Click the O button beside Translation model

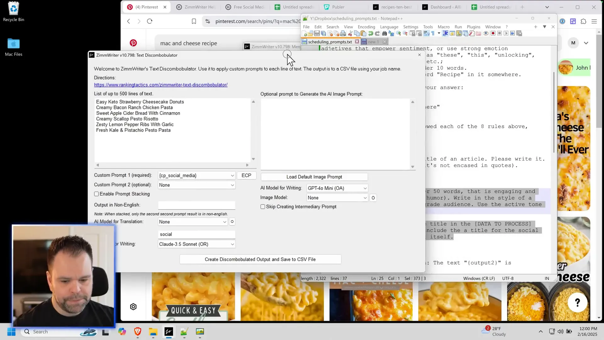coord(232,222)
